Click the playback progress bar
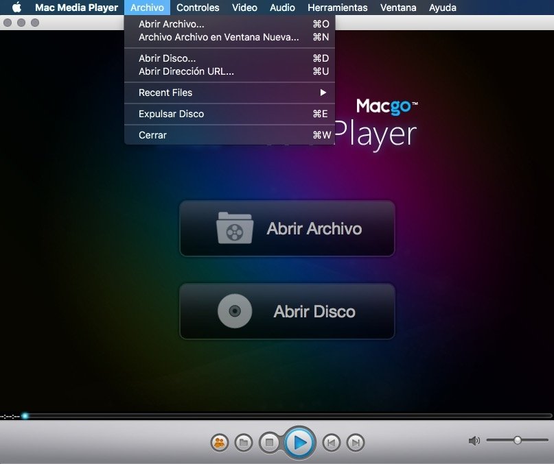This screenshot has width=554, height=464. coord(286,416)
